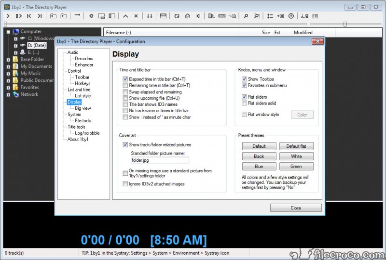The width and height of the screenshot is (386, 260).
Task: Enable Remaining time in title bar
Action: (x=125, y=85)
